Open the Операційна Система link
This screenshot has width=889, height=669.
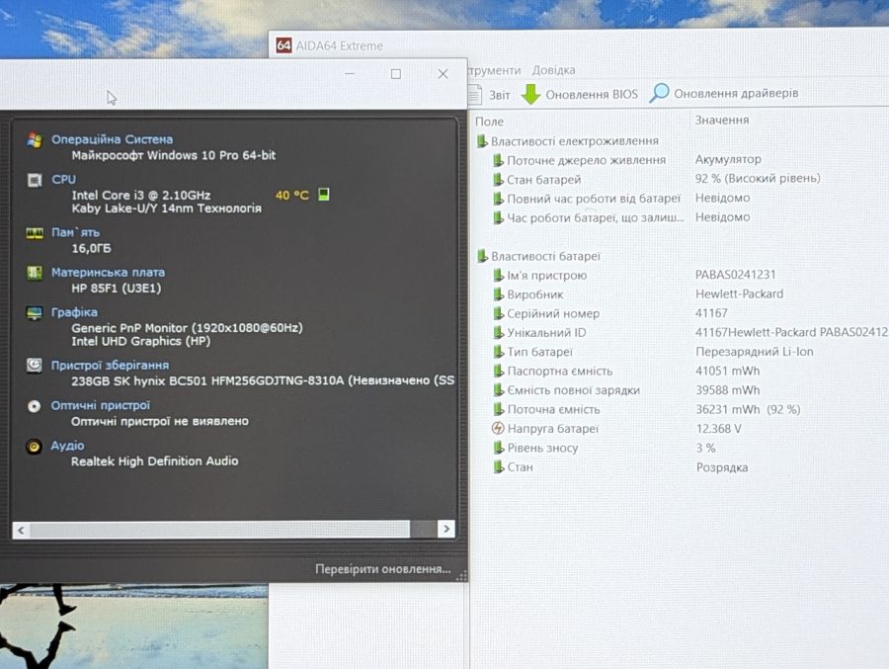tap(113, 139)
